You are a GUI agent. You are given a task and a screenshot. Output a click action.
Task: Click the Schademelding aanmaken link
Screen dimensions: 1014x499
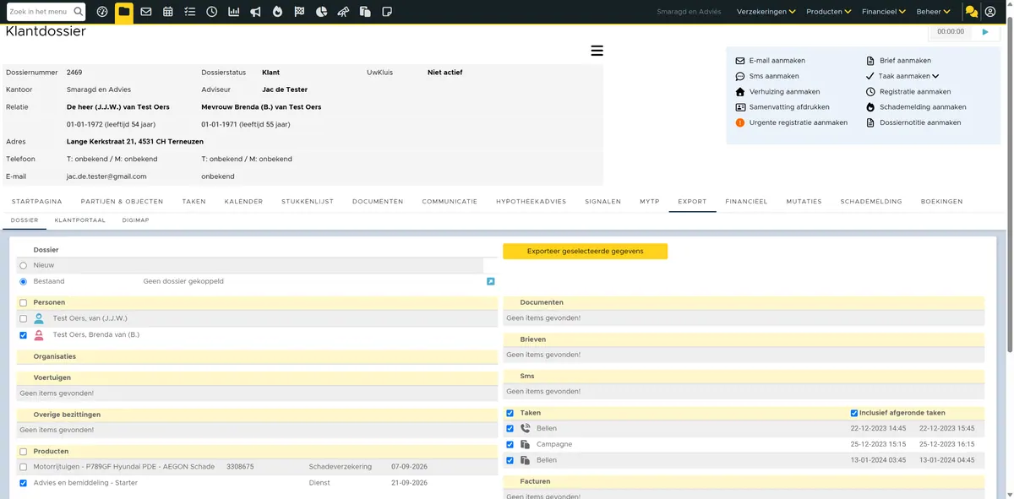pos(923,107)
